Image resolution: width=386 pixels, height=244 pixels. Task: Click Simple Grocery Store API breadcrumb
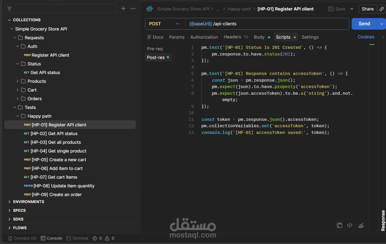coord(183,9)
